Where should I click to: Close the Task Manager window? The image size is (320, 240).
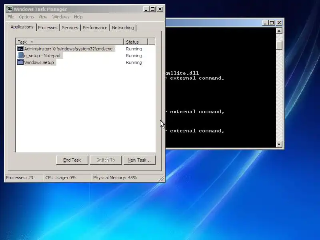click(x=160, y=9)
